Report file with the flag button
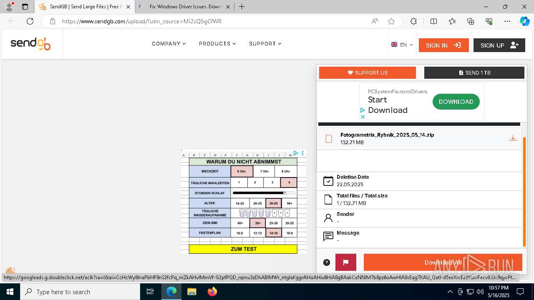This screenshot has height=300, width=534. point(346,262)
